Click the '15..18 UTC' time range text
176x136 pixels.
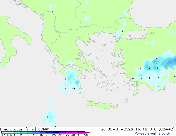(x=146, y=129)
